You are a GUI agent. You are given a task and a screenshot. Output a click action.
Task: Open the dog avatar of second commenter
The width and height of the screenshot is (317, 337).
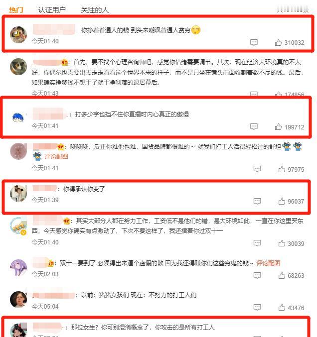click(x=18, y=67)
